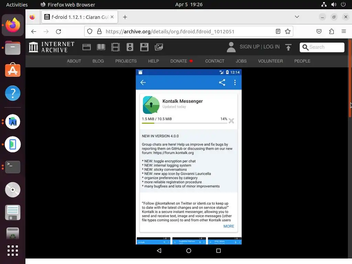This screenshot has width=352, height=264.
Task: Open the DONATE menu item
Action: point(179,61)
